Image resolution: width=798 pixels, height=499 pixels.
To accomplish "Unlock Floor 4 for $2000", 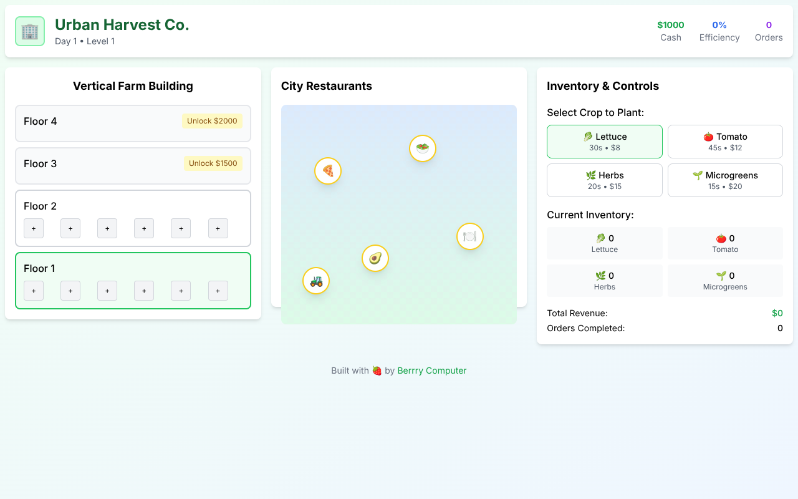I will click(212, 121).
